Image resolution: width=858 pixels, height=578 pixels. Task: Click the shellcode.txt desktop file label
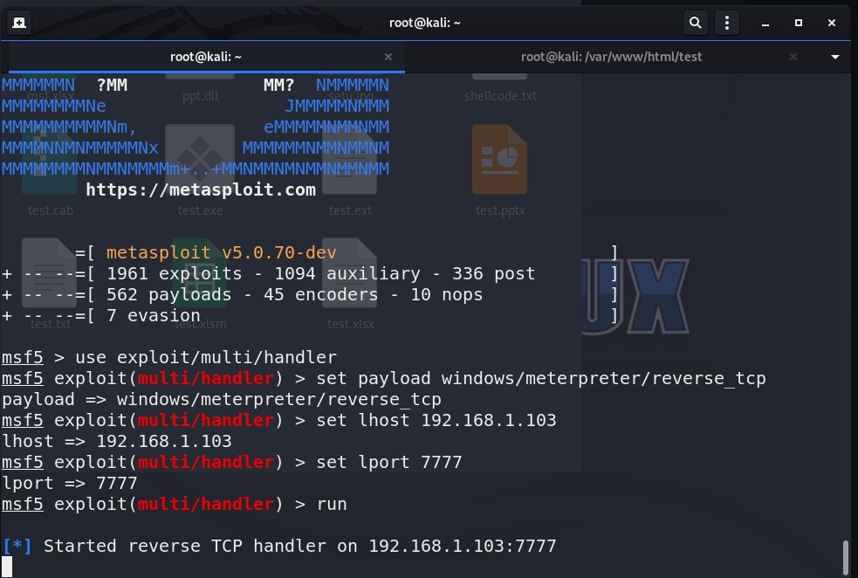pyautogui.click(x=500, y=96)
